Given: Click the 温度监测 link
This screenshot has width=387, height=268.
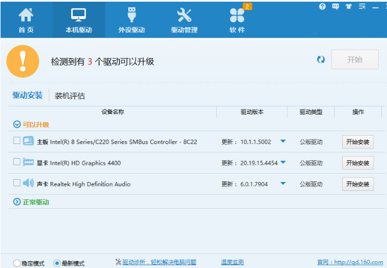Looking at the screenshot, I should point(232,262).
